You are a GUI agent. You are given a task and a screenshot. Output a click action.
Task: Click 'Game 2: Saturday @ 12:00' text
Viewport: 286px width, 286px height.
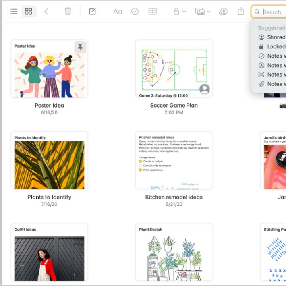point(163,95)
